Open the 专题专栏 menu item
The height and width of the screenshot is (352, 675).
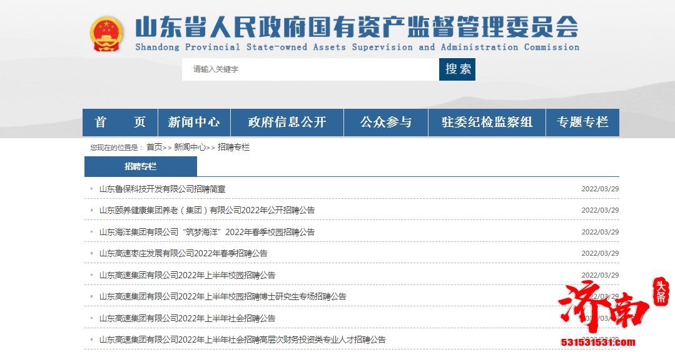(582, 122)
